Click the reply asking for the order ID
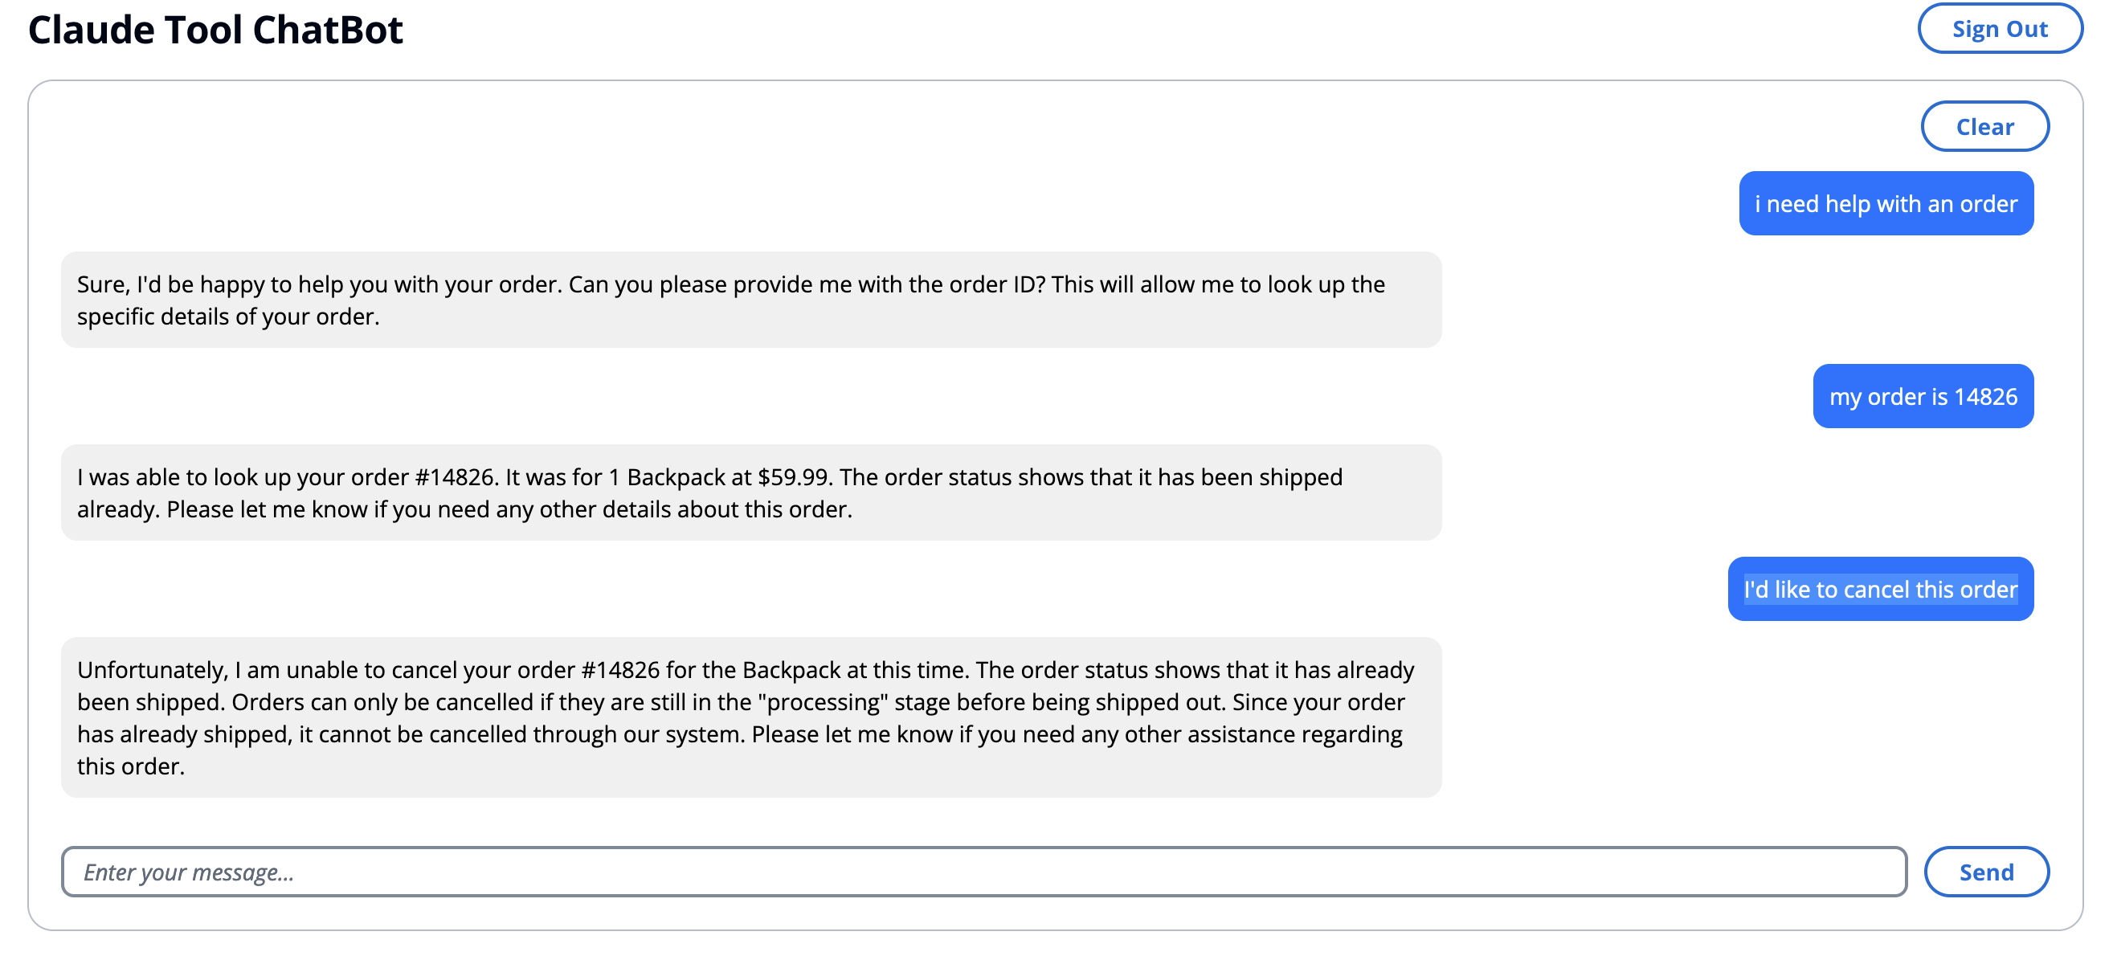The width and height of the screenshot is (2113, 956). tap(750, 300)
